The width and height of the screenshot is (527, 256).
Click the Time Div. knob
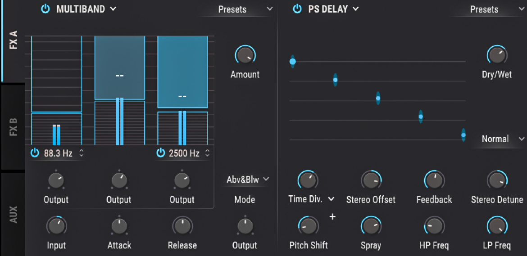click(308, 180)
